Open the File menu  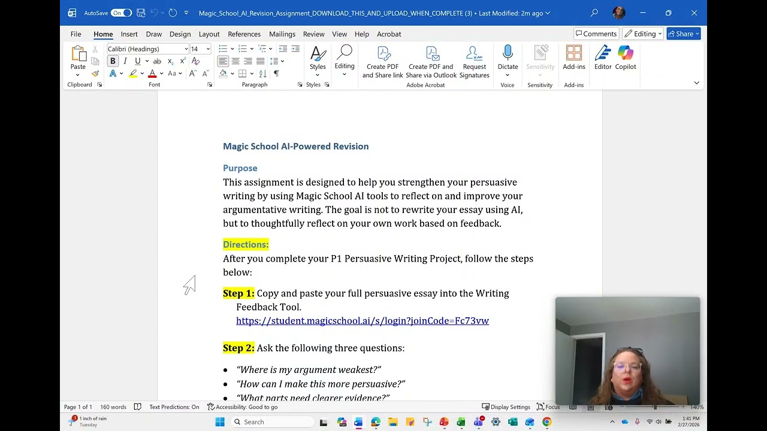tap(76, 34)
